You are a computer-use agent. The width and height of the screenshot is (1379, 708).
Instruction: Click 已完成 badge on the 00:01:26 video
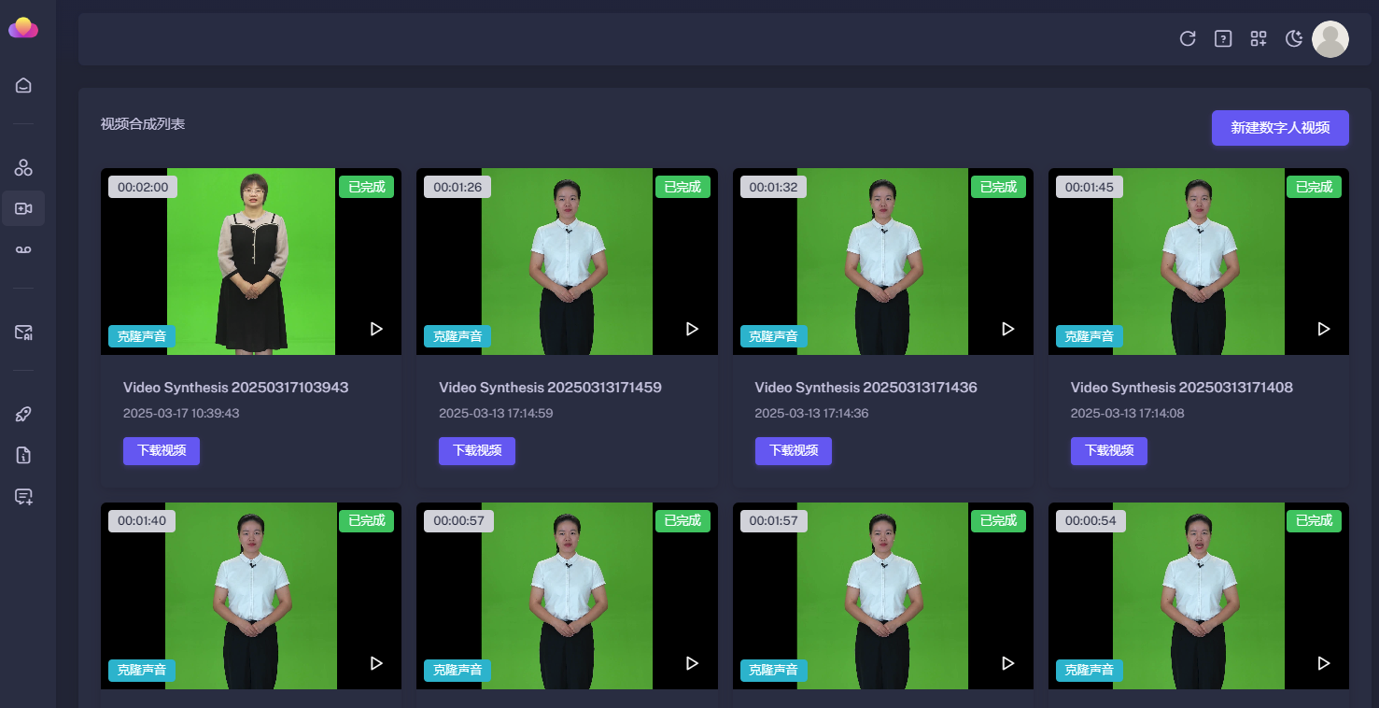pos(682,187)
